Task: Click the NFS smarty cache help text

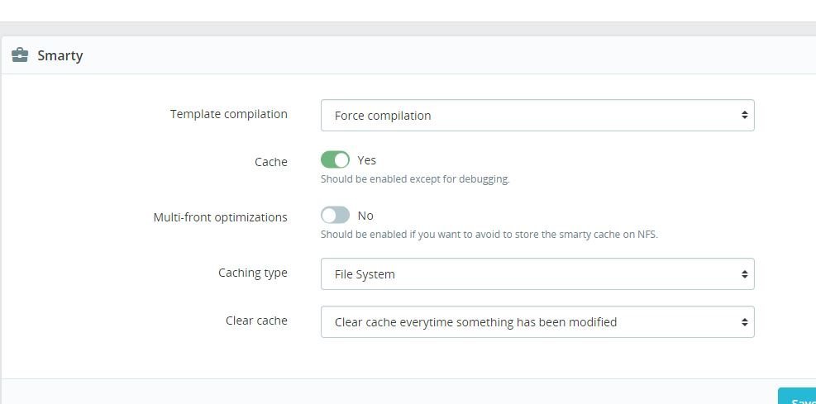Action: pos(489,235)
